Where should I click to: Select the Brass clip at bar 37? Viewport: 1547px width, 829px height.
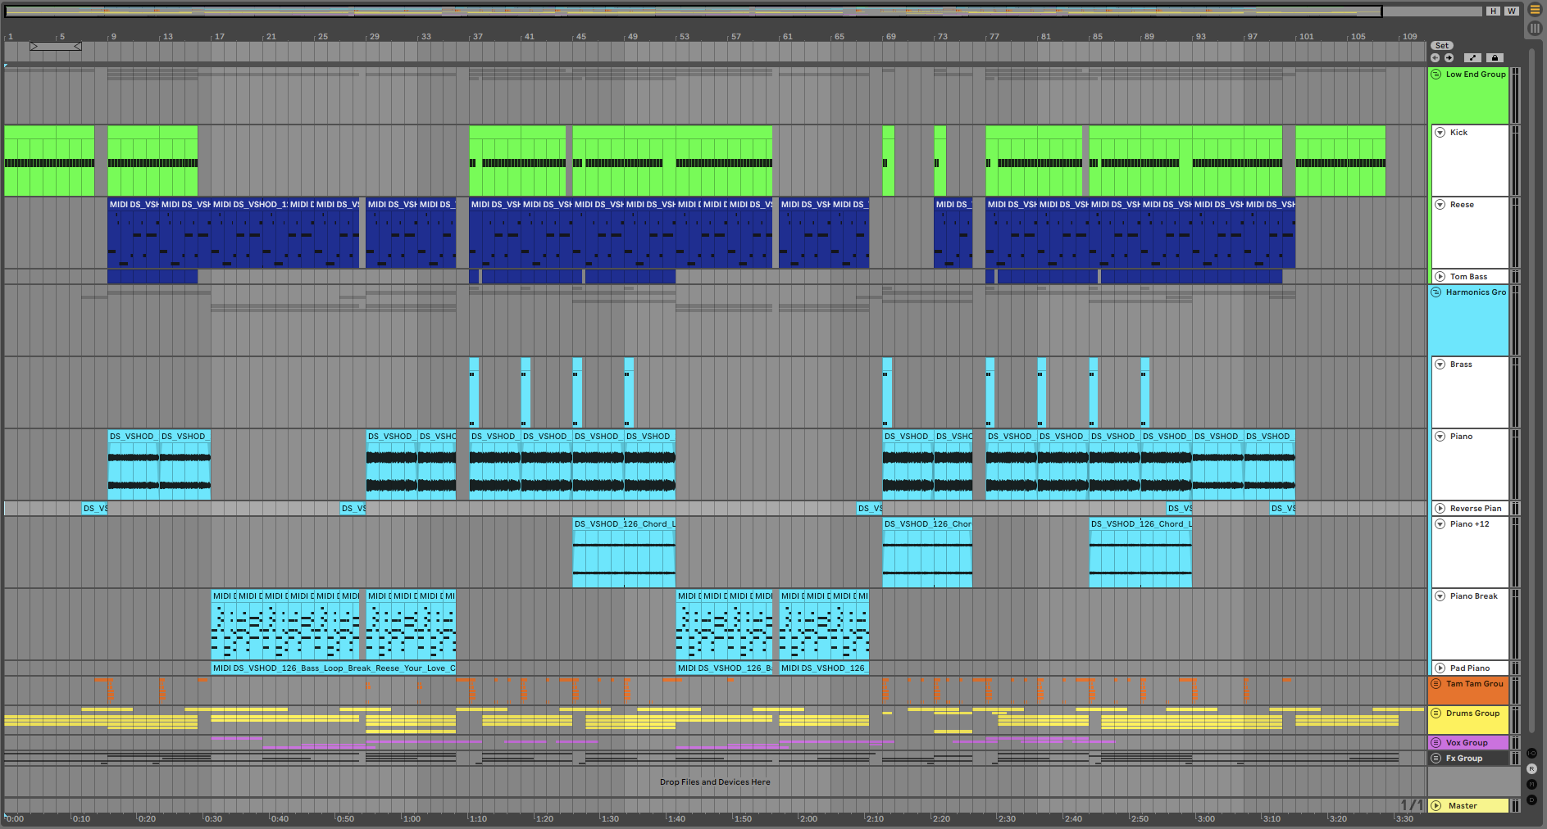[474, 392]
